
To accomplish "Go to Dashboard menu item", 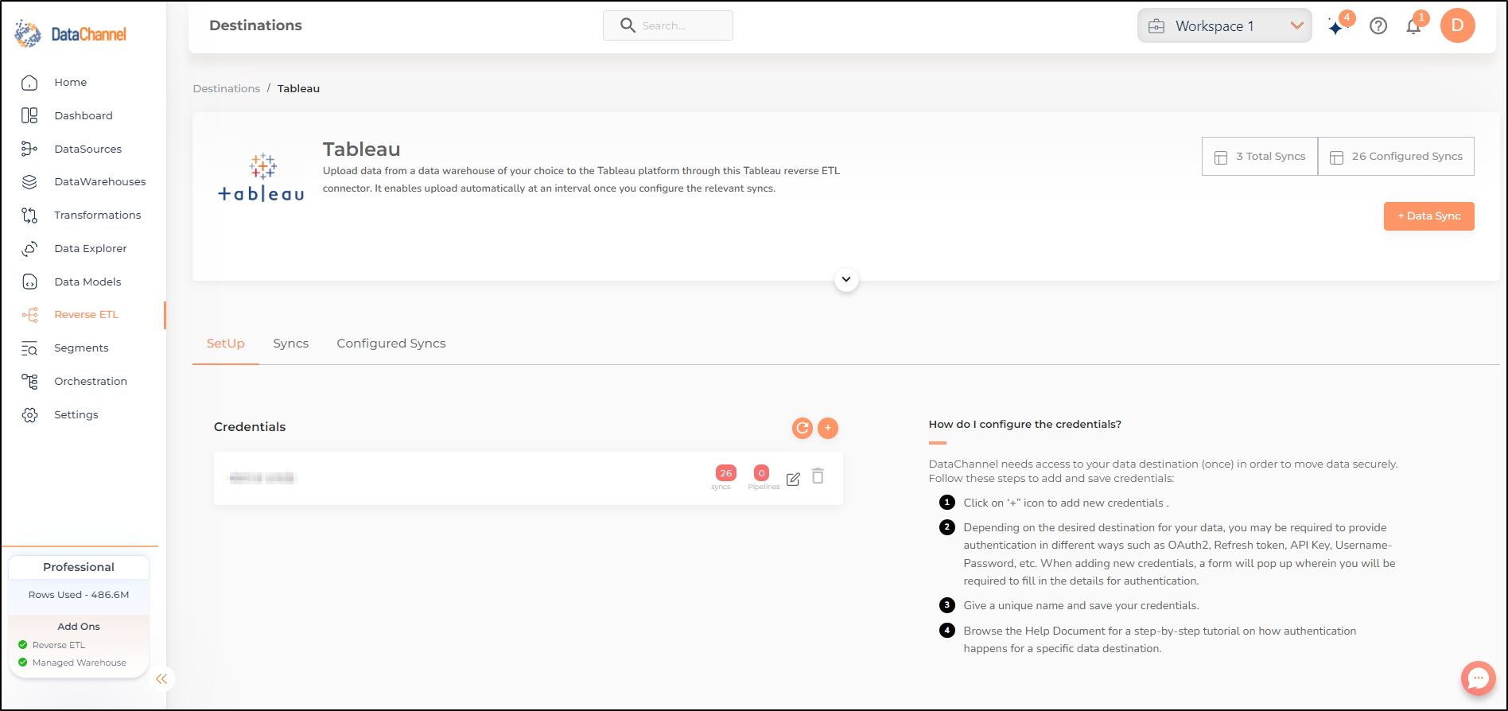I will point(84,115).
